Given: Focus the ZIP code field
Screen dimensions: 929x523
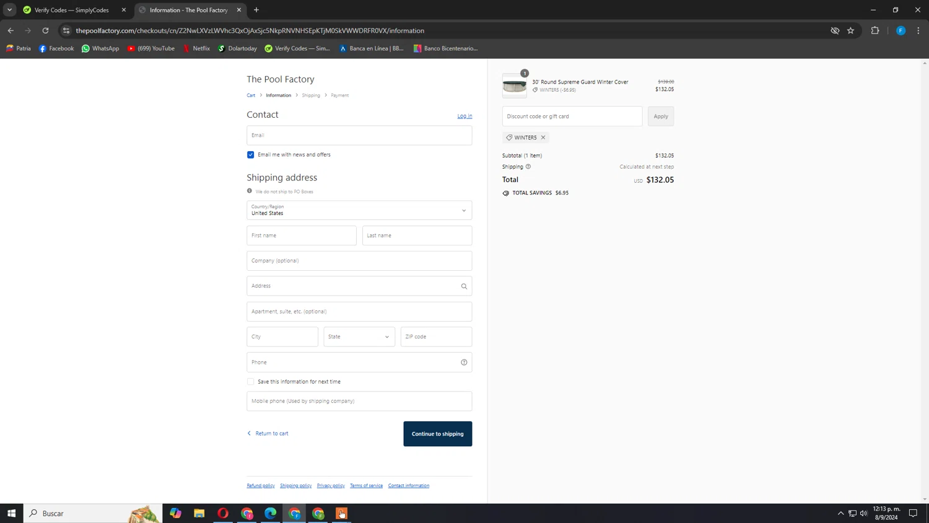Looking at the screenshot, I should [436, 337].
